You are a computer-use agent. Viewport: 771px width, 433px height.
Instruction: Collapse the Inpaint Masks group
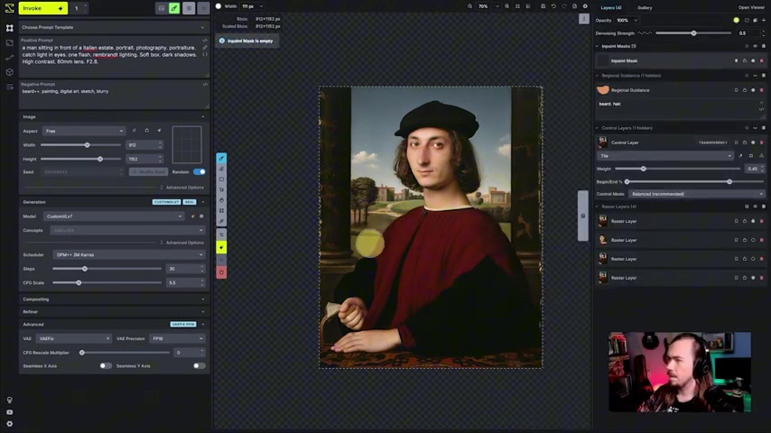(598, 46)
